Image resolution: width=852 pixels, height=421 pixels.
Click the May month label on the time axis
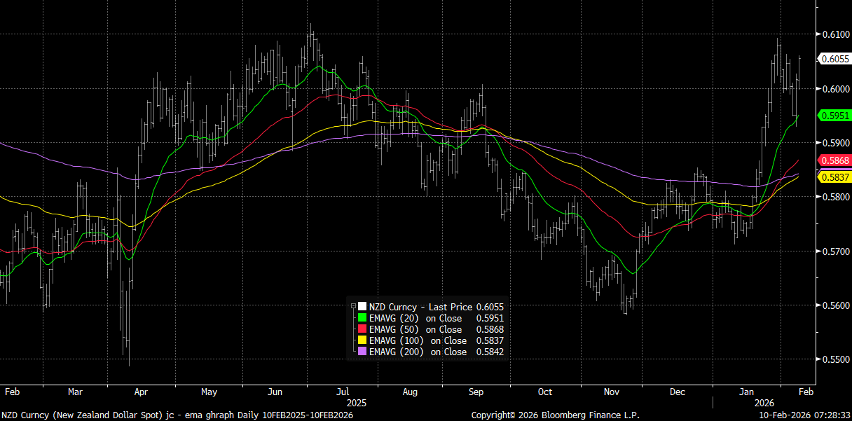(209, 392)
